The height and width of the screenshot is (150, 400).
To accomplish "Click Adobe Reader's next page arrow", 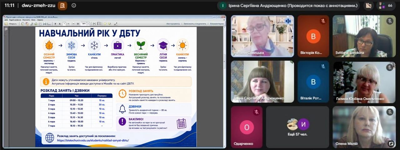I will [60, 24].
